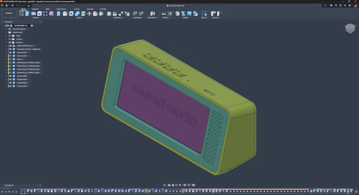This screenshot has height=195, width=359.
Task: Click the ViewCube in the viewport corner
Action: (350, 29)
